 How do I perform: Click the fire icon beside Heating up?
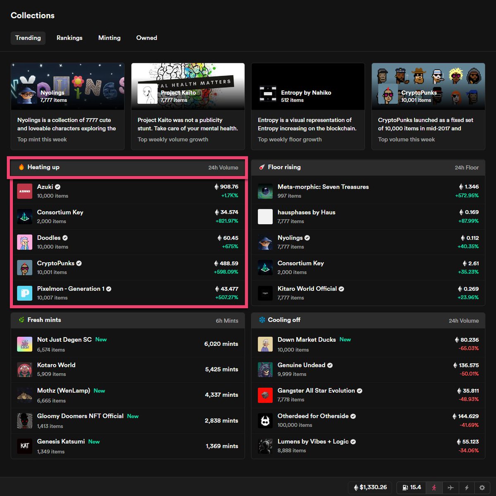(x=21, y=167)
